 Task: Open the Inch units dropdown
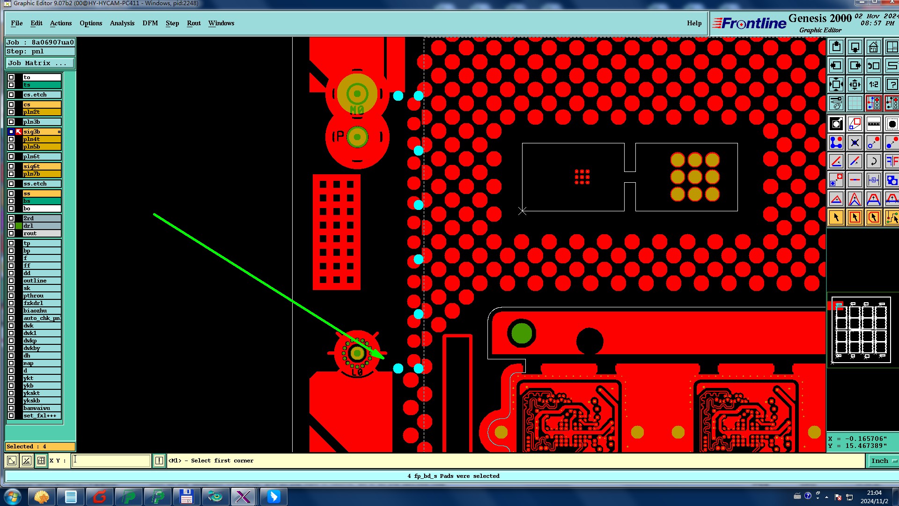(883, 461)
